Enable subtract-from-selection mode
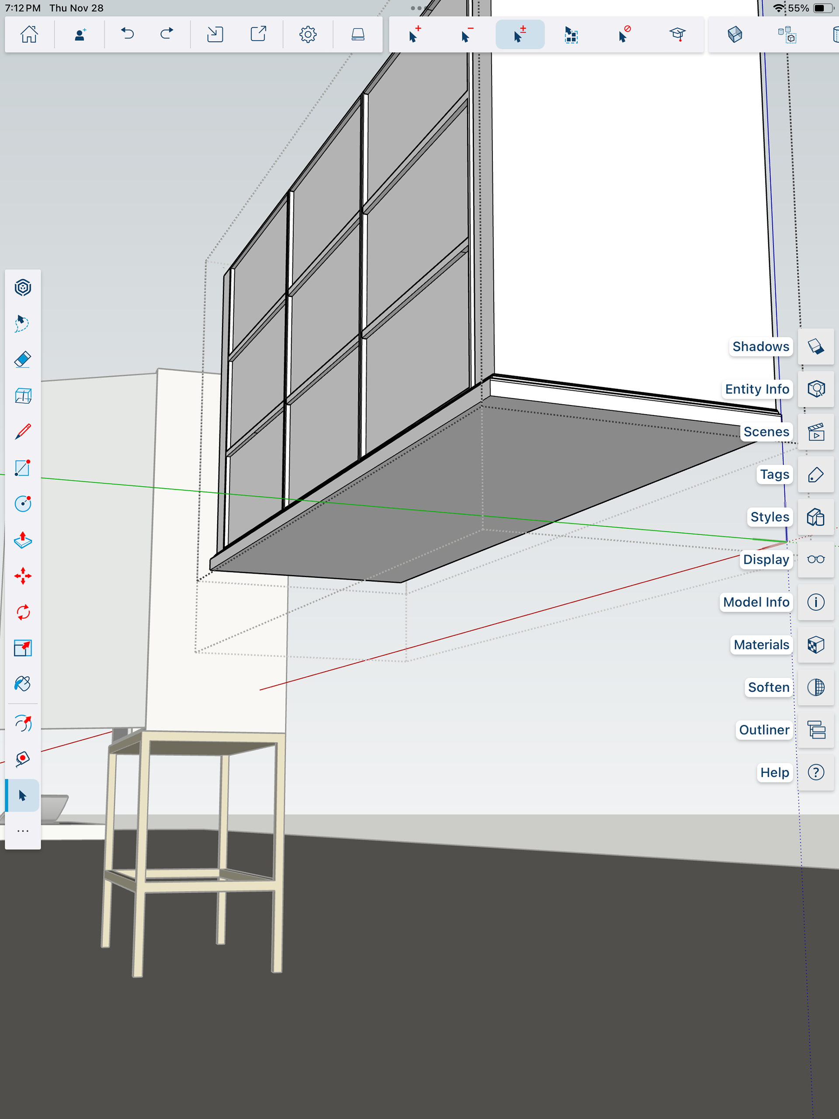The height and width of the screenshot is (1119, 839). point(467,35)
